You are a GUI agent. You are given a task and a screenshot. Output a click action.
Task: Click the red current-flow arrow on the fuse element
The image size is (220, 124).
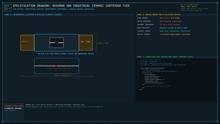coord(55,66)
